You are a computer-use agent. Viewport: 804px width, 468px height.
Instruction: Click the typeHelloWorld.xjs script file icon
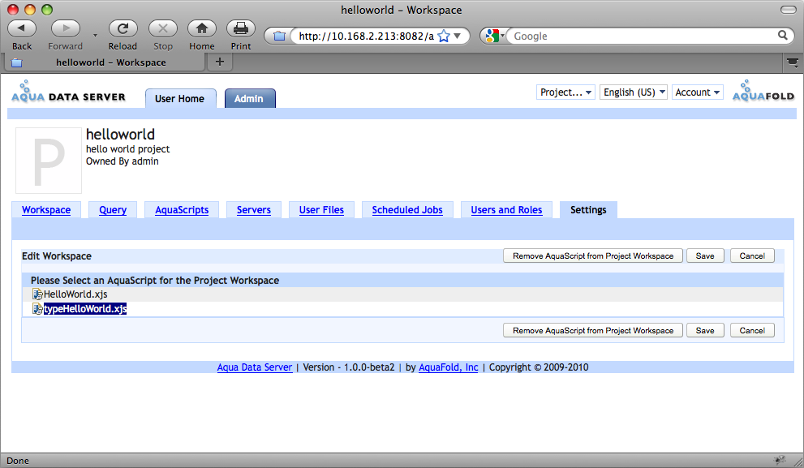coord(37,308)
